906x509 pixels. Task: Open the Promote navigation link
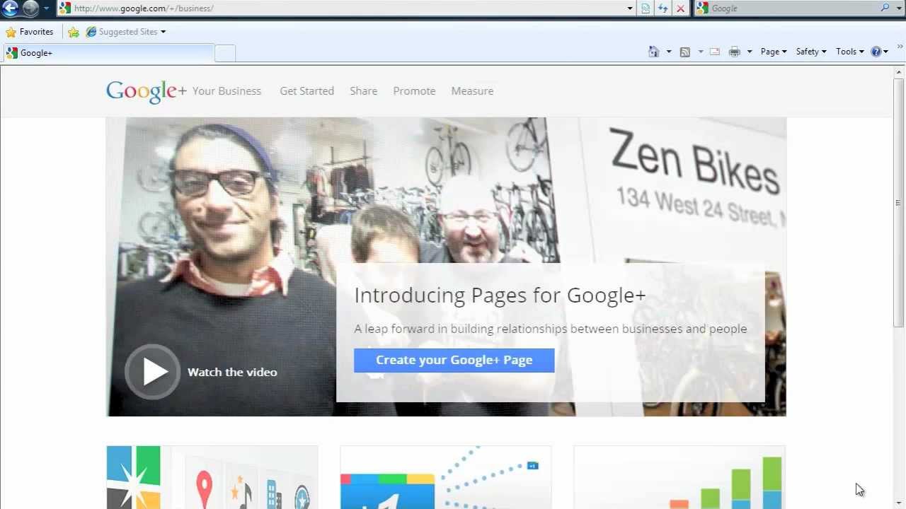click(414, 91)
